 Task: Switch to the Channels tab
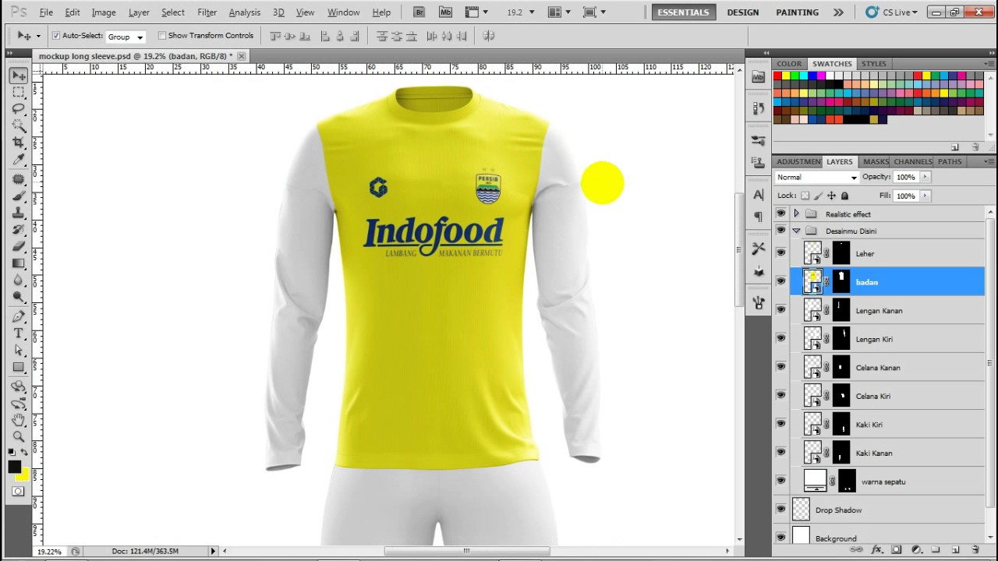912,161
